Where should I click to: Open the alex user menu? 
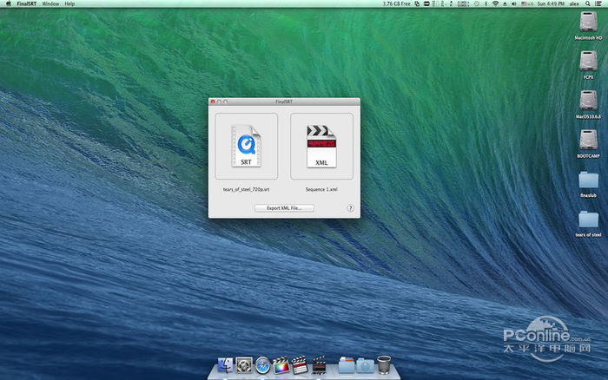coord(574,3)
